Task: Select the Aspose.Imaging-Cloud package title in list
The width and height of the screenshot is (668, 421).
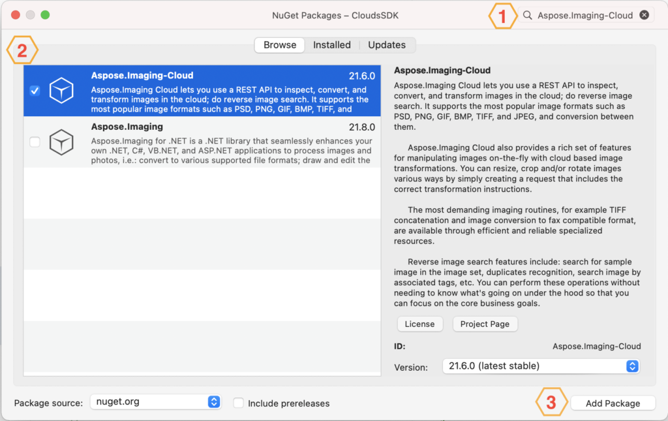Action: 142,76
